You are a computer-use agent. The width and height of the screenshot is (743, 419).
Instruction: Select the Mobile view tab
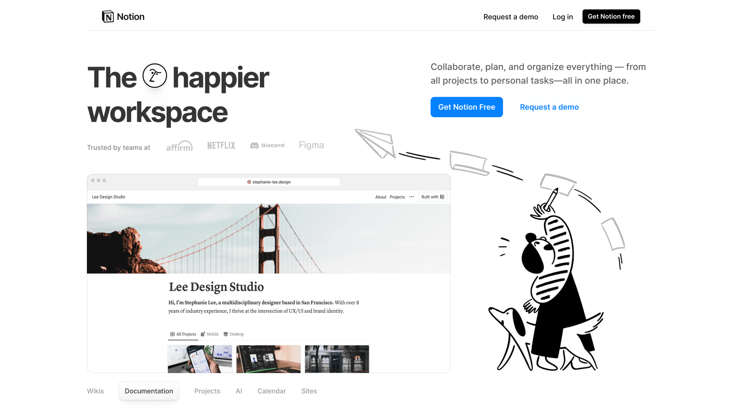click(210, 334)
